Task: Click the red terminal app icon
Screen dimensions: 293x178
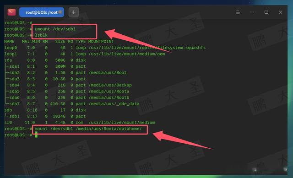Action: pyautogui.click(x=11, y=12)
